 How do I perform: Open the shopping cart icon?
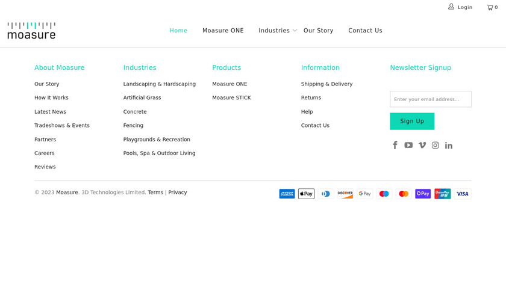tap(490, 7)
